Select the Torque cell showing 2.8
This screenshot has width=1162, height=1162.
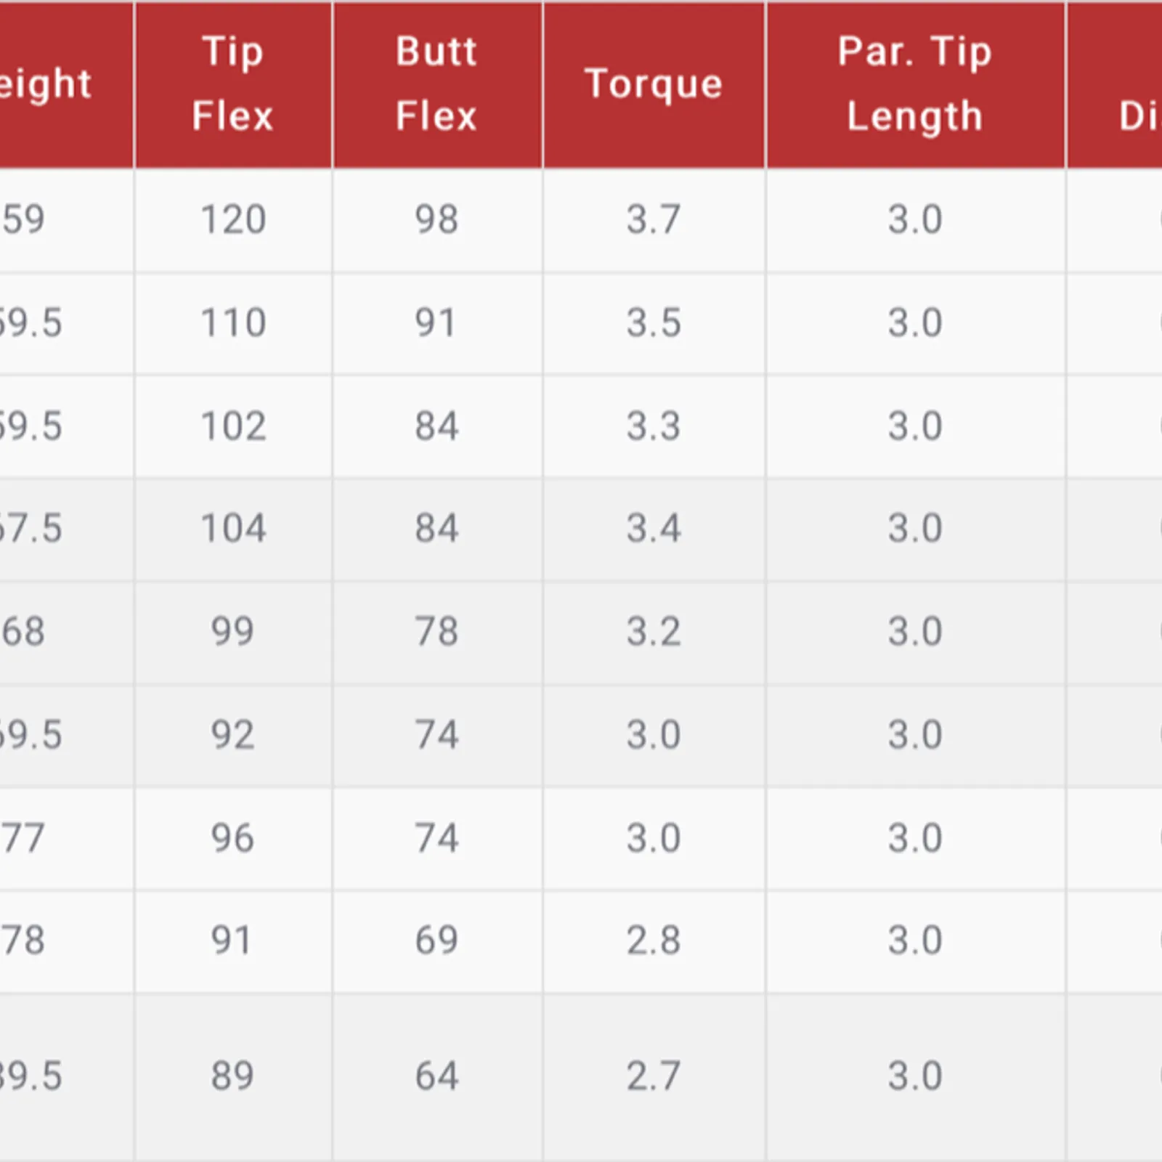click(654, 940)
